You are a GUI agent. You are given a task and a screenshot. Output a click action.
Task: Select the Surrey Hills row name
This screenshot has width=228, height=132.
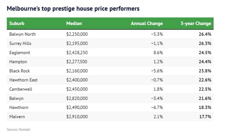click(20, 44)
